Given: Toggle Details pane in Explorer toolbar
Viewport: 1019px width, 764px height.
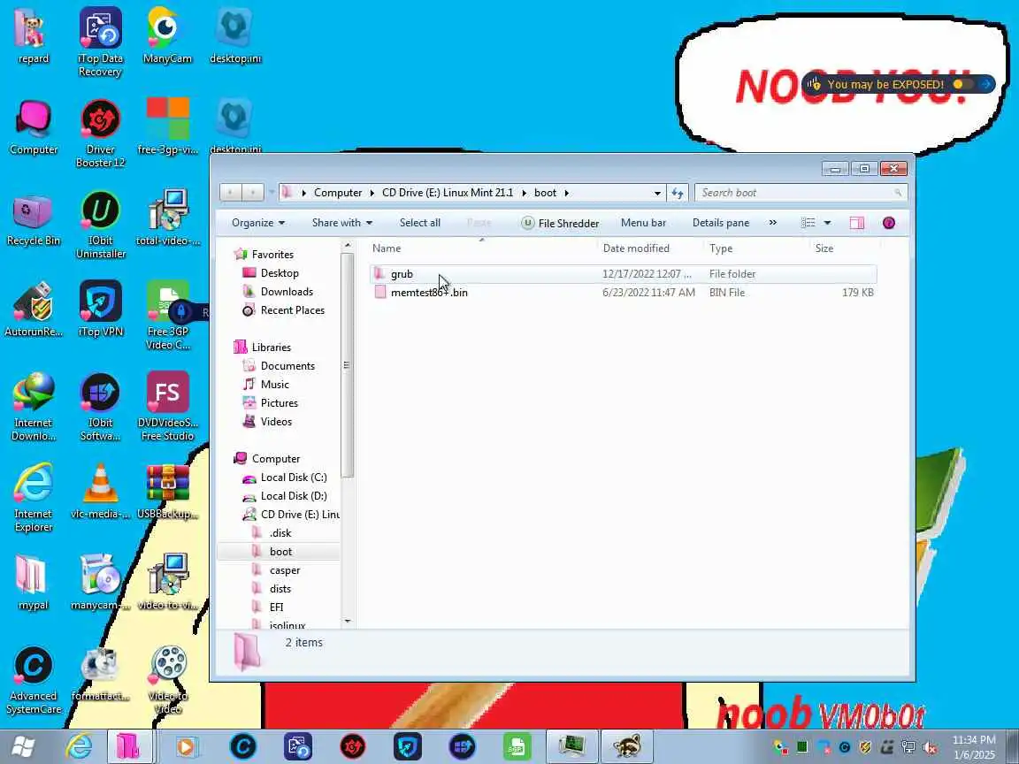Looking at the screenshot, I should pos(721,223).
